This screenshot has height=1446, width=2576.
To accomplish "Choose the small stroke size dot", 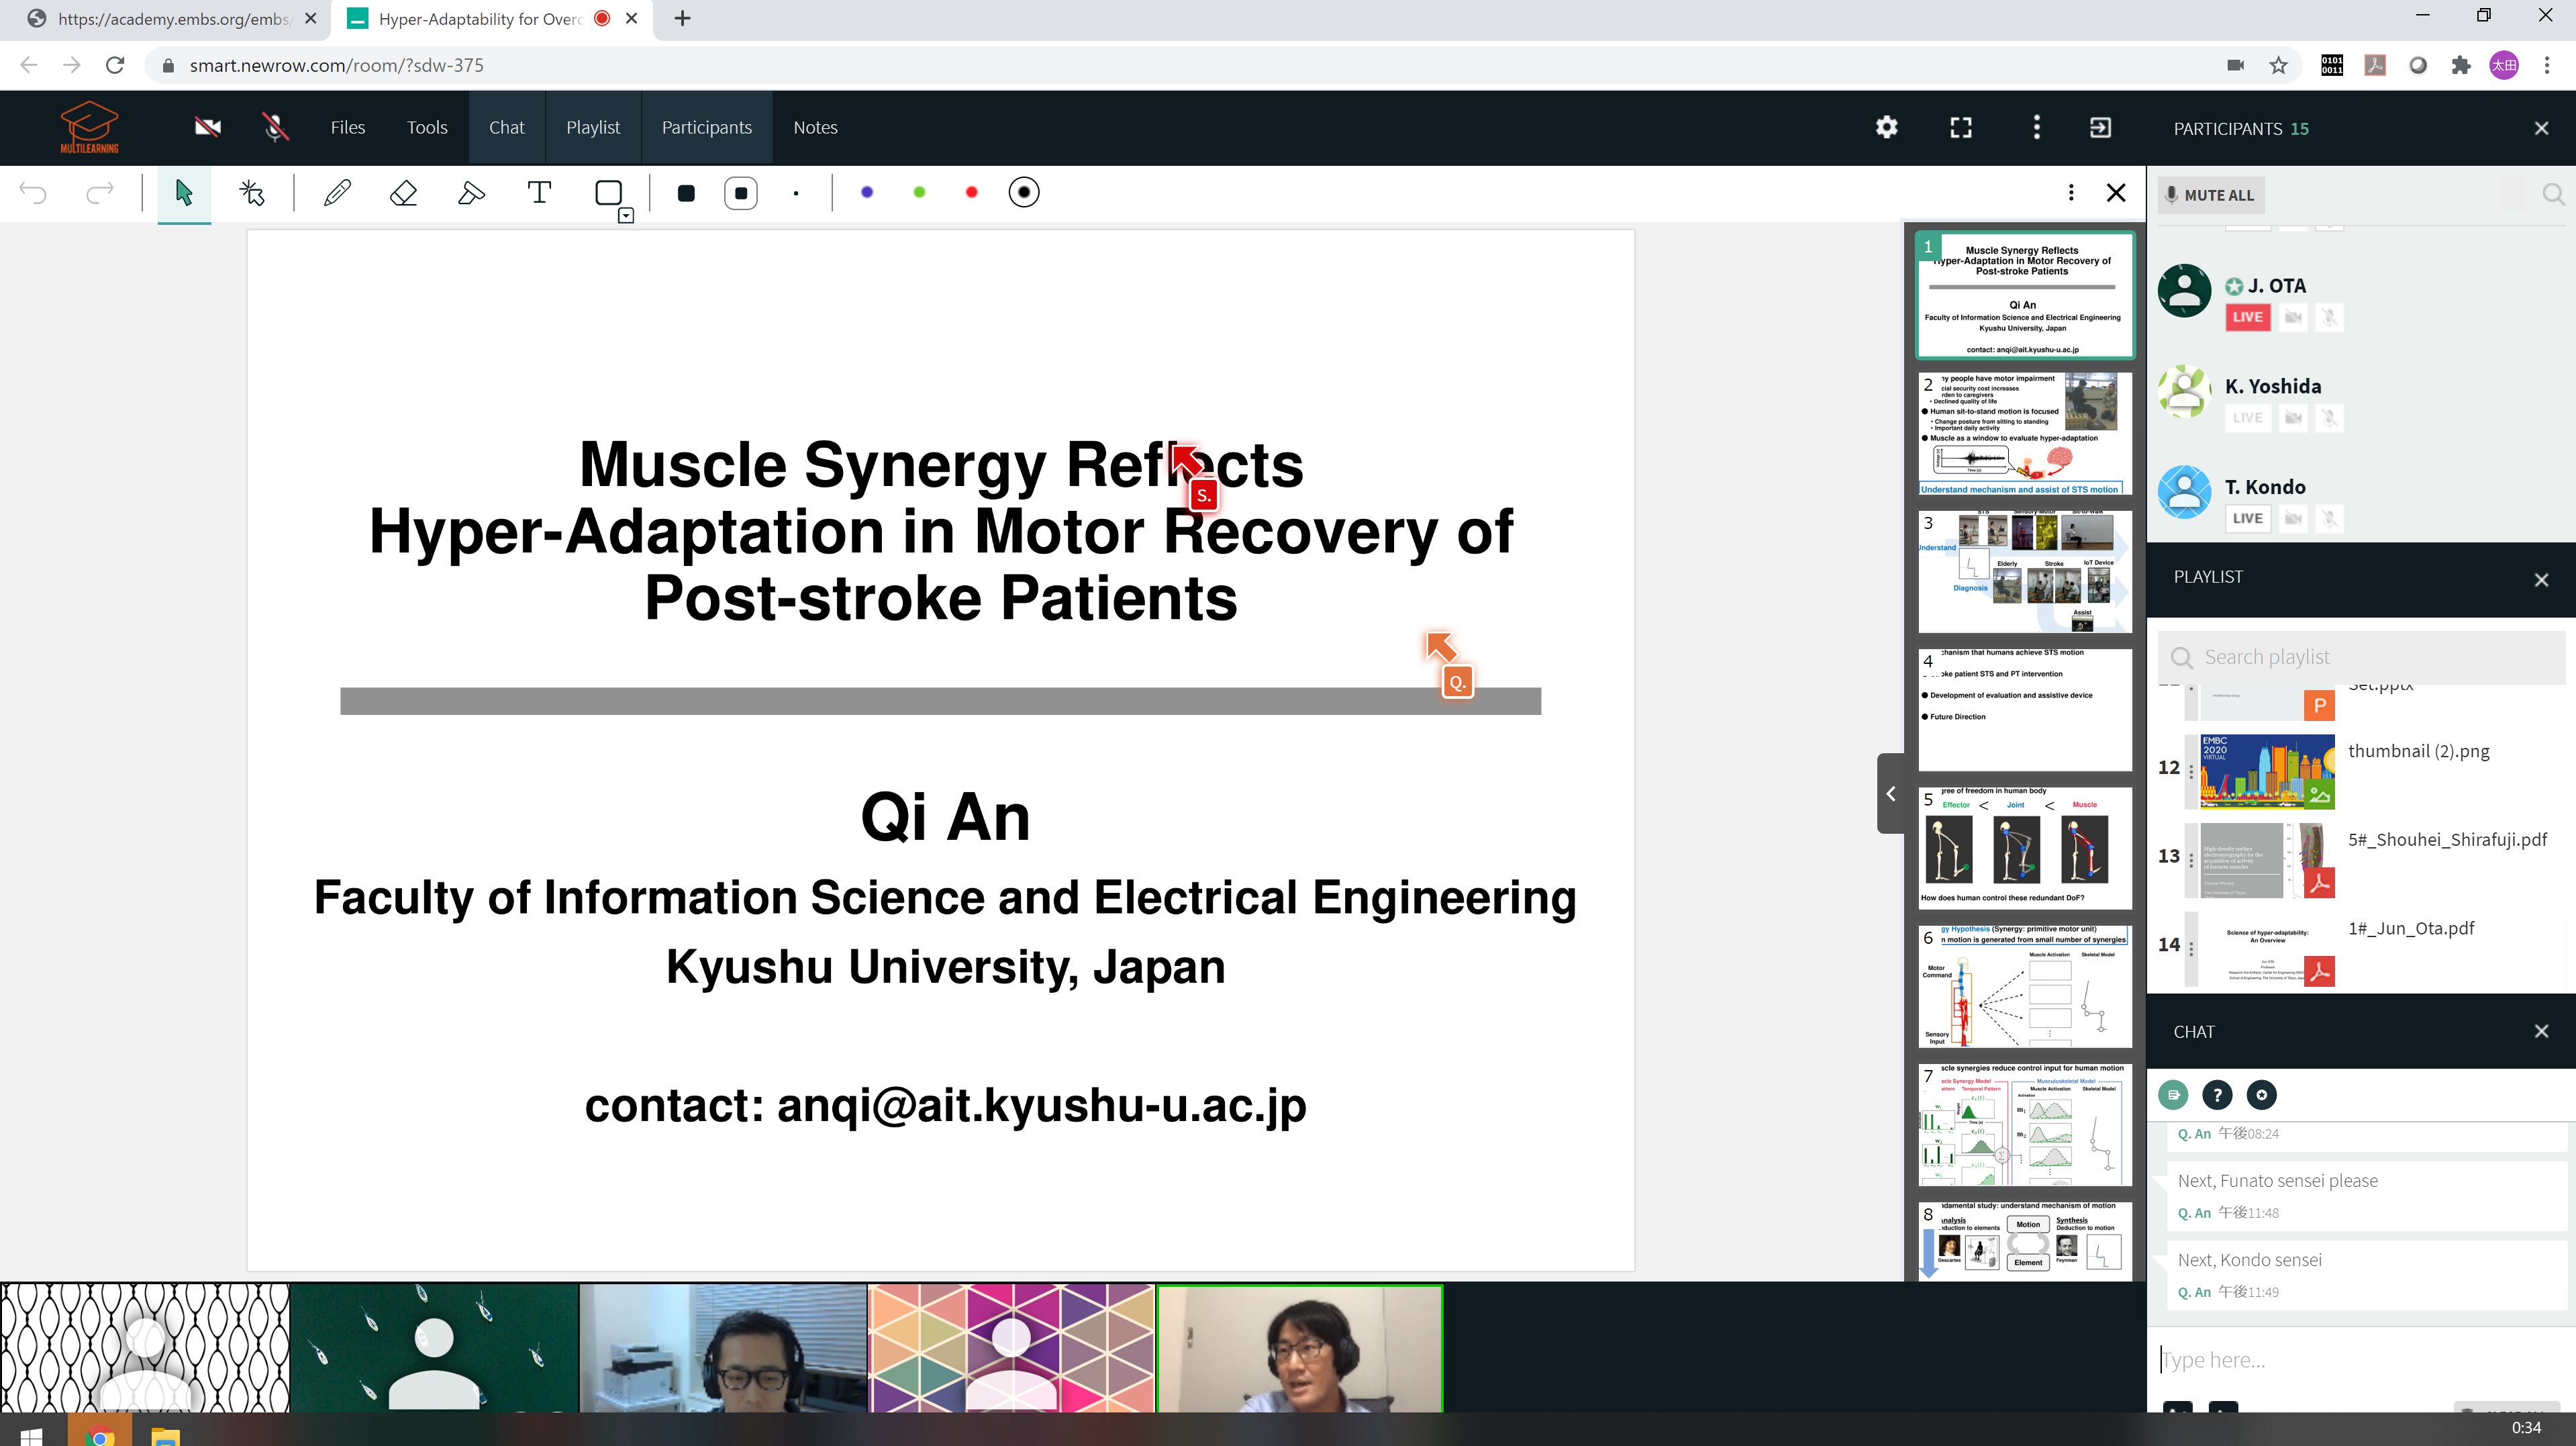I will (x=796, y=193).
